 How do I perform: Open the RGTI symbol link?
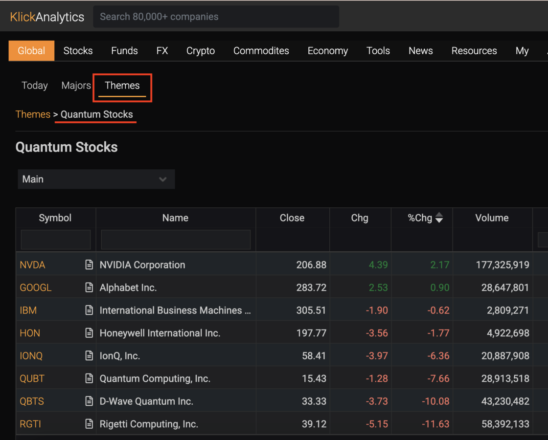(30, 423)
